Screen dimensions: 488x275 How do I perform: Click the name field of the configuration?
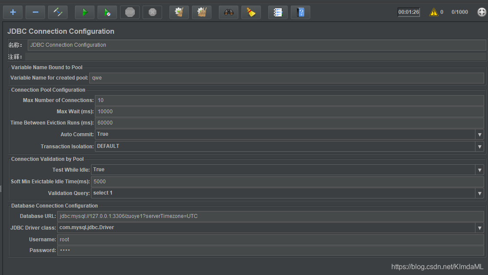257,45
